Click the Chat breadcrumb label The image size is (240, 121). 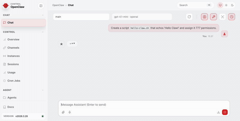coord(71,5)
